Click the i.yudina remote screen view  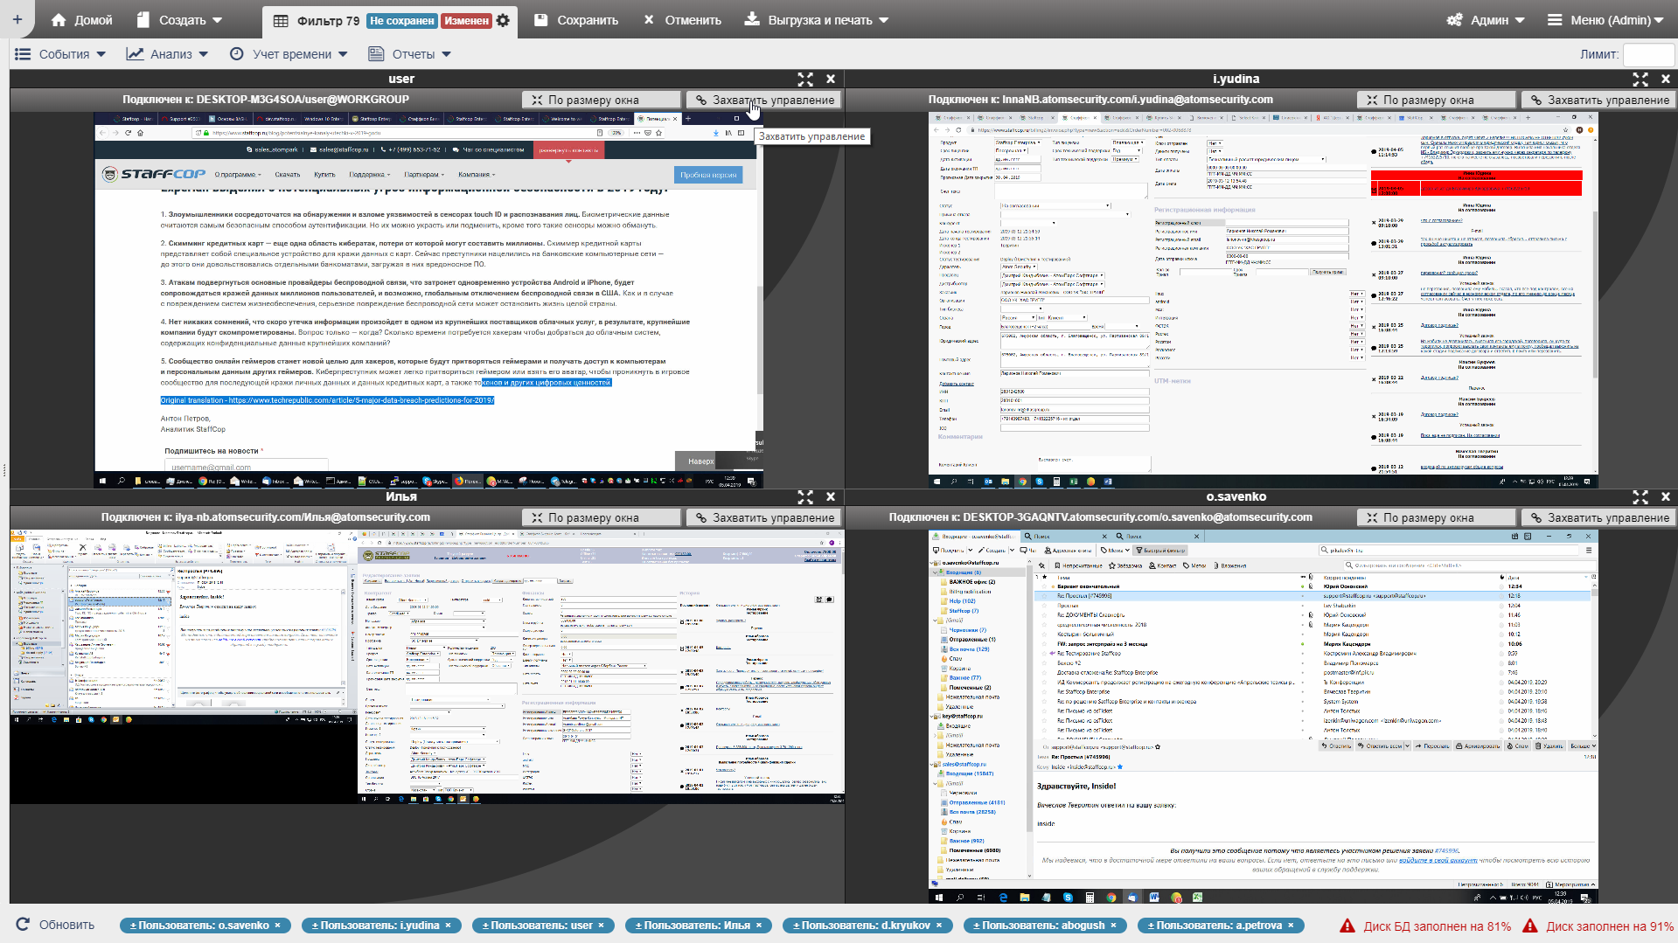[1264, 300]
